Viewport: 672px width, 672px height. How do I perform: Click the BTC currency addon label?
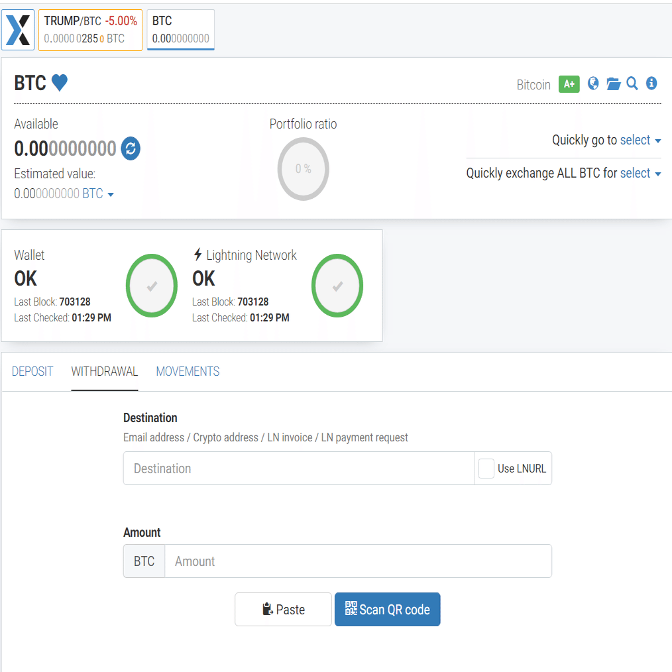click(x=144, y=561)
